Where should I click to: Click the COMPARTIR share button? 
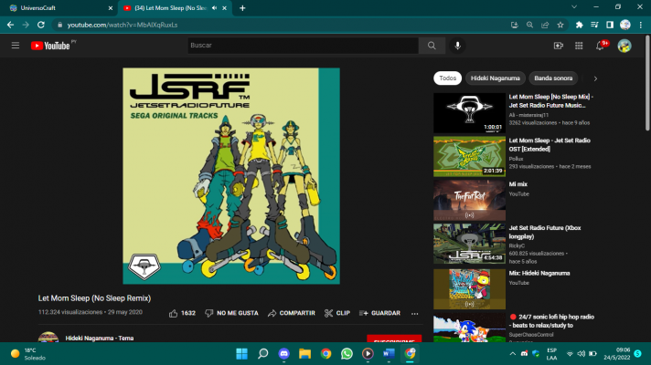coord(292,313)
